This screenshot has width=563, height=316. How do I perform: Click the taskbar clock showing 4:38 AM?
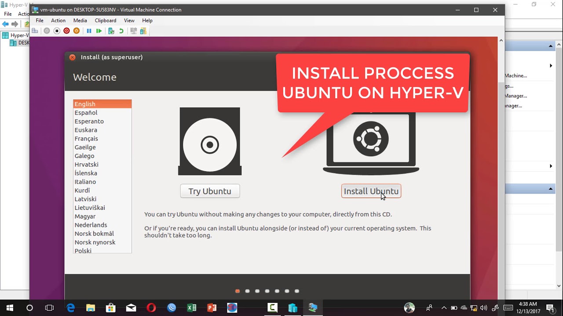pyautogui.click(x=528, y=308)
